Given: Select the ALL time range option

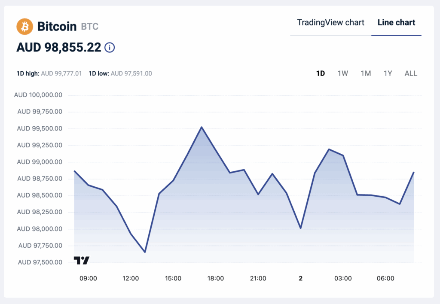Looking at the screenshot, I should pyautogui.click(x=411, y=73).
